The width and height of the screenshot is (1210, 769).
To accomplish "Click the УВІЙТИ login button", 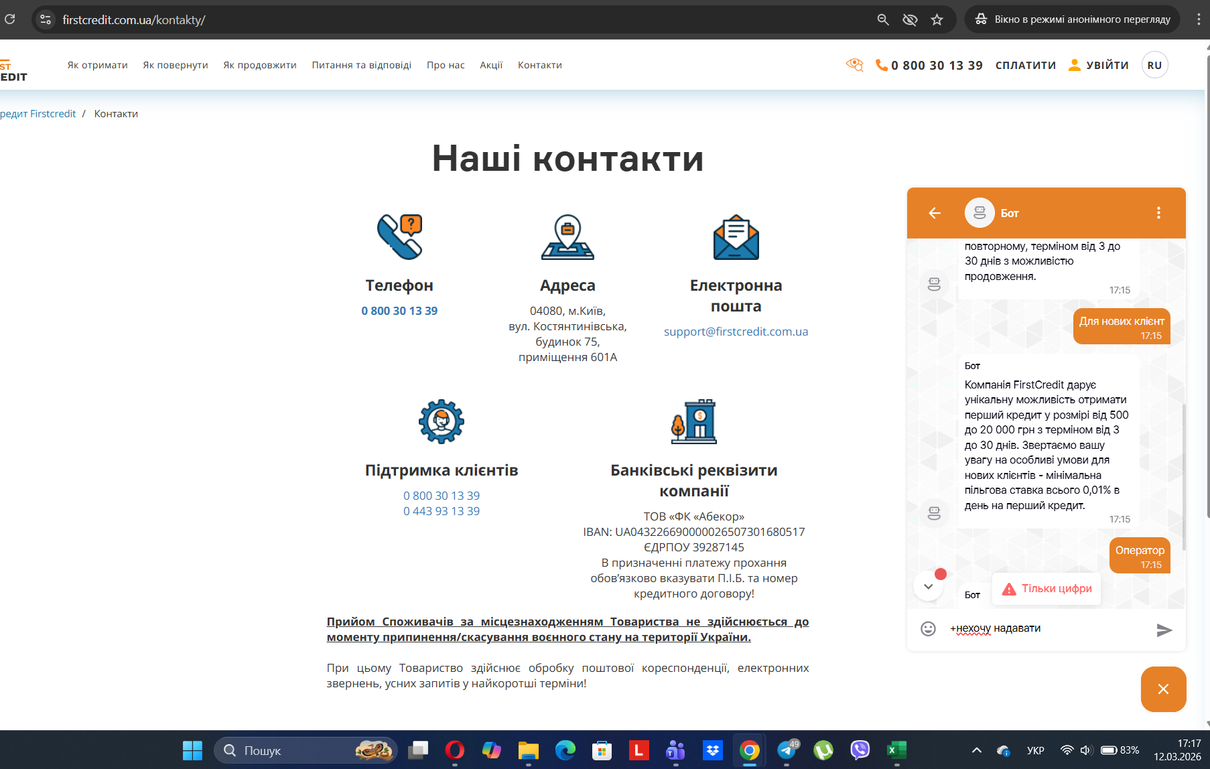I will [x=1099, y=65].
